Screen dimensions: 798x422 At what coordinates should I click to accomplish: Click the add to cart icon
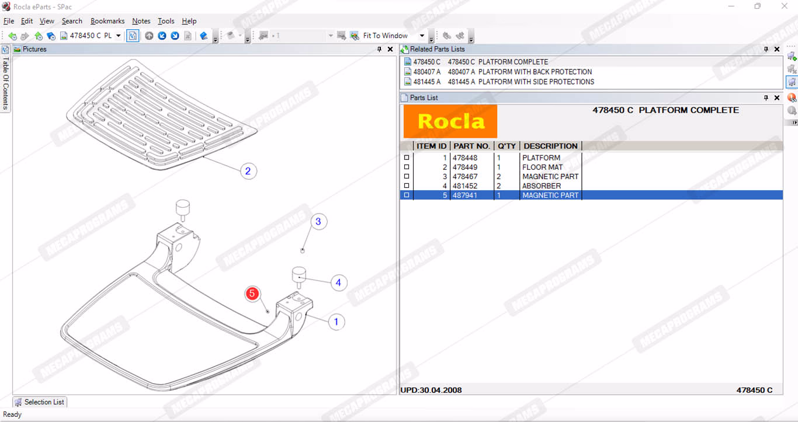[x=792, y=57]
